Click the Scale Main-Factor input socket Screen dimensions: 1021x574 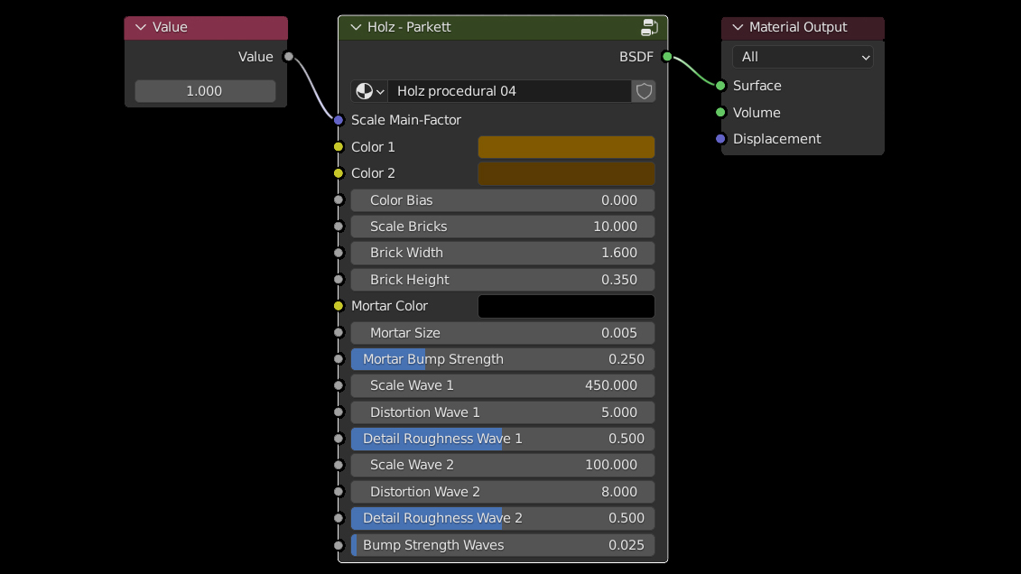point(339,120)
